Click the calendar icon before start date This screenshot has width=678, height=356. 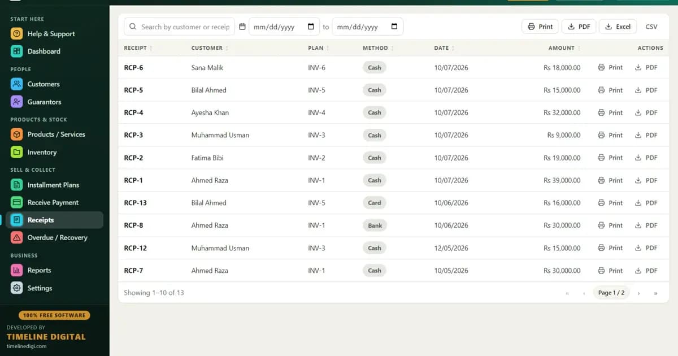pos(242,27)
